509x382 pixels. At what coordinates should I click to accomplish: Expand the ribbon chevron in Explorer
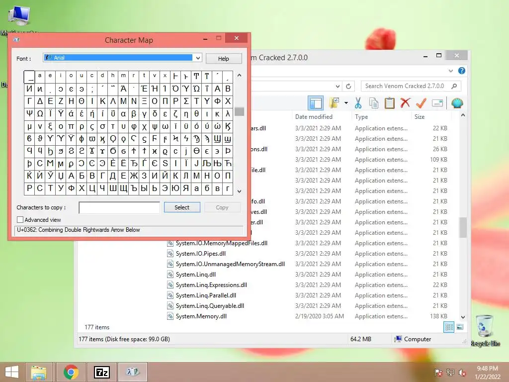[x=450, y=71]
